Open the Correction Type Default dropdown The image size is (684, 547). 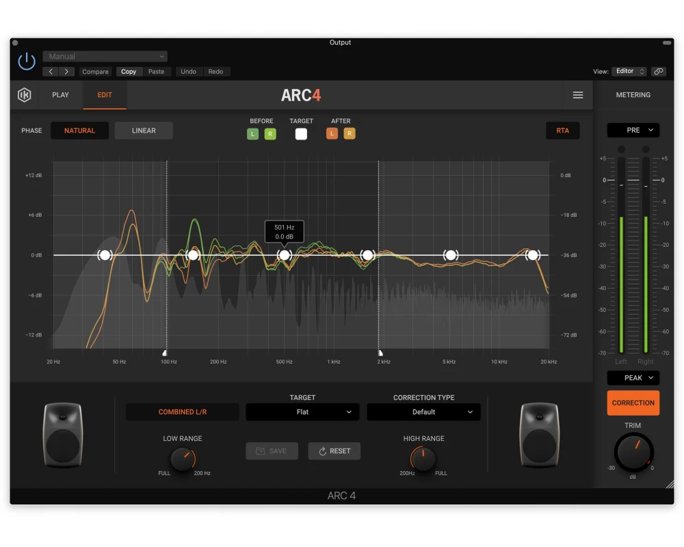click(x=423, y=412)
